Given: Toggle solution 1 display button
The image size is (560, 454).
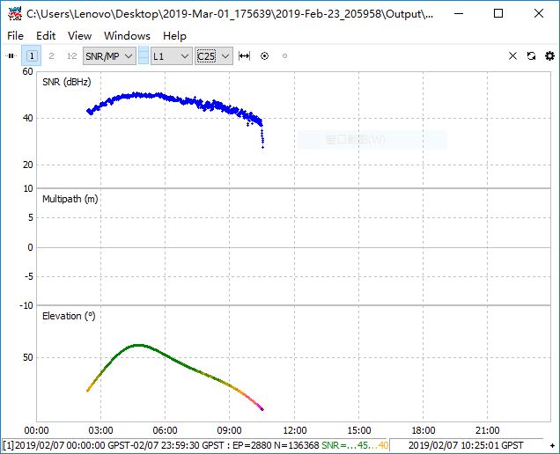Looking at the screenshot, I should 32,56.
